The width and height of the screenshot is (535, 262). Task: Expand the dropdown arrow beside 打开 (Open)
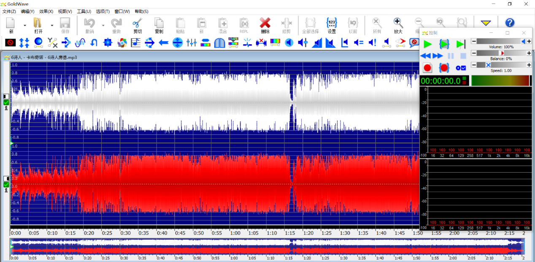[52, 26]
